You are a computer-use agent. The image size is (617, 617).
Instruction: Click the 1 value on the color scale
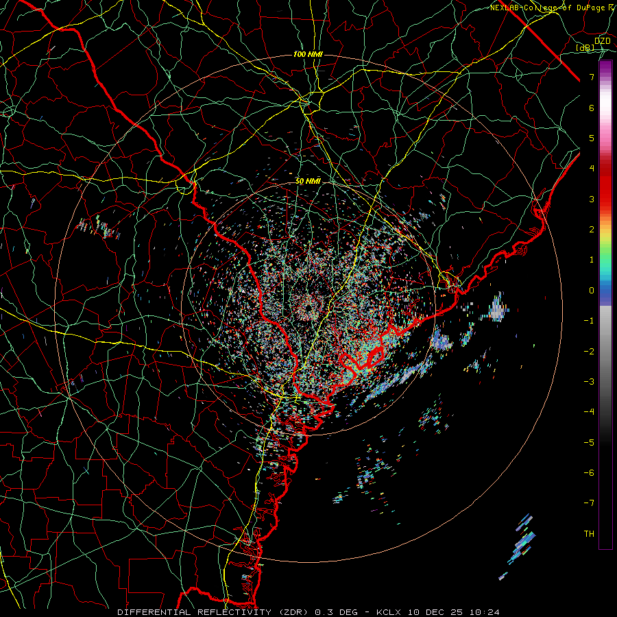pyautogui.click(x=592, y=260)
